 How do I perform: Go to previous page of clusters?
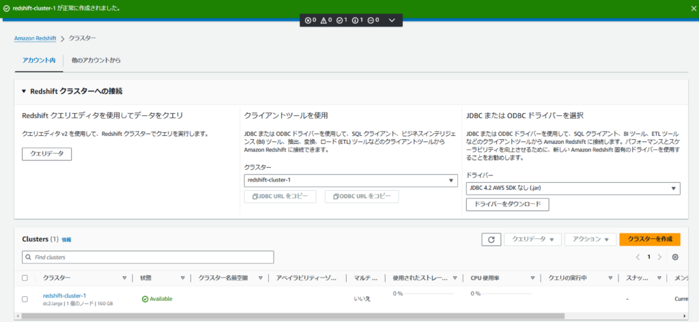(x=638, y=257)
